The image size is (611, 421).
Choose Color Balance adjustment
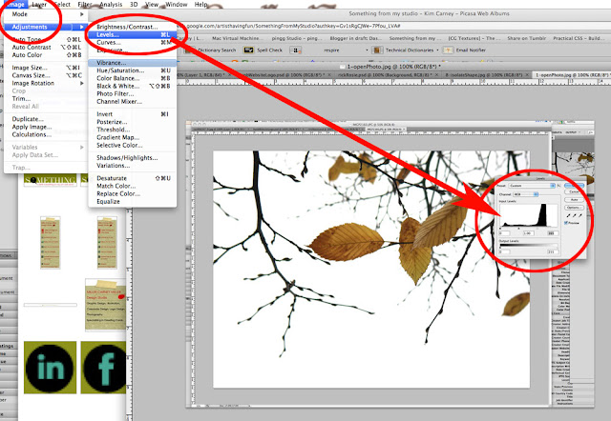coord(133,78)
